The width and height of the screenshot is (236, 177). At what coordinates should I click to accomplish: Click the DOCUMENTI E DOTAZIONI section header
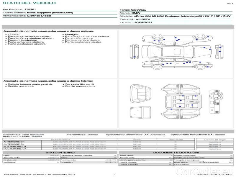tap(176, 152)
